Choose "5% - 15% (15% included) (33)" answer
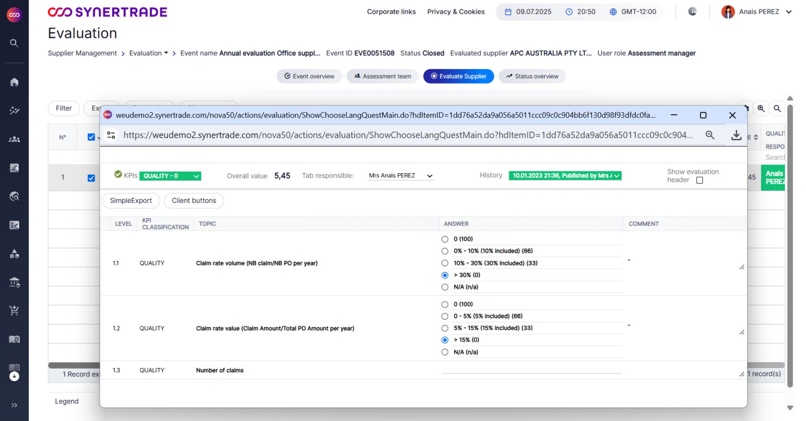 [x=445, y=328]
